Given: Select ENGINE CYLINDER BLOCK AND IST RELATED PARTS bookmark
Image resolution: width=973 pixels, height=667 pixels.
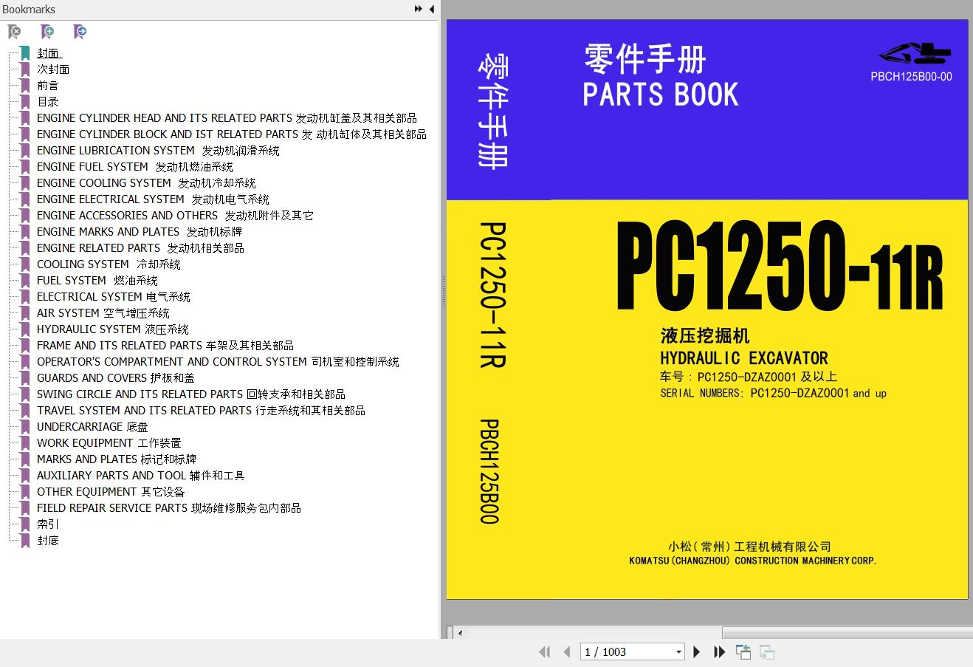Looking at the screenshot, I should (232, 134).
